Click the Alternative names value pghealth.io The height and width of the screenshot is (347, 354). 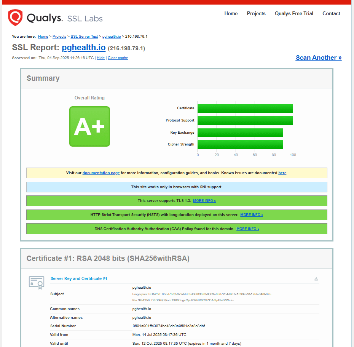click(142, 318)
